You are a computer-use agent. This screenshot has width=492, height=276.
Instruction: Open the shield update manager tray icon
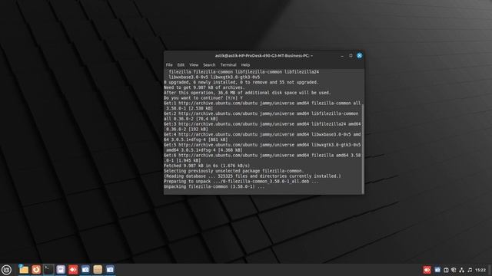(454, 270)
